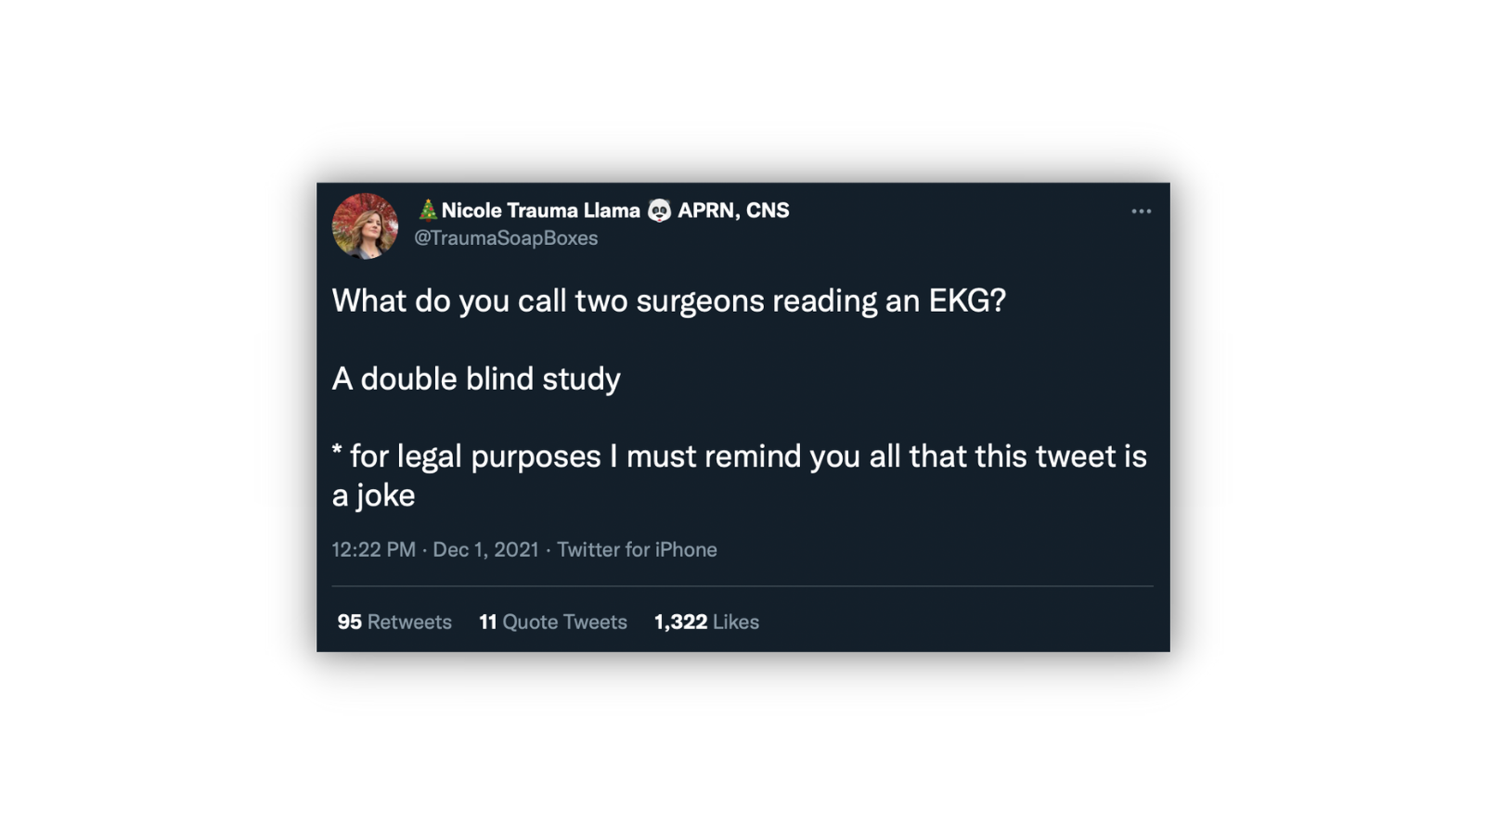This screenshot has height=835, width=1485.
Task: Click the words 'a joke' ending the tweet
Action: click(373, 495)
